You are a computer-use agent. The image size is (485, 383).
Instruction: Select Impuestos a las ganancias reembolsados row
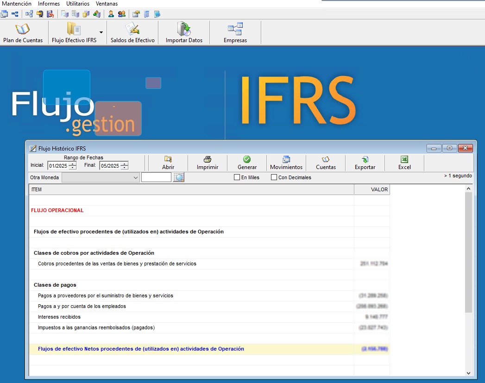click(x=209, y=328)
